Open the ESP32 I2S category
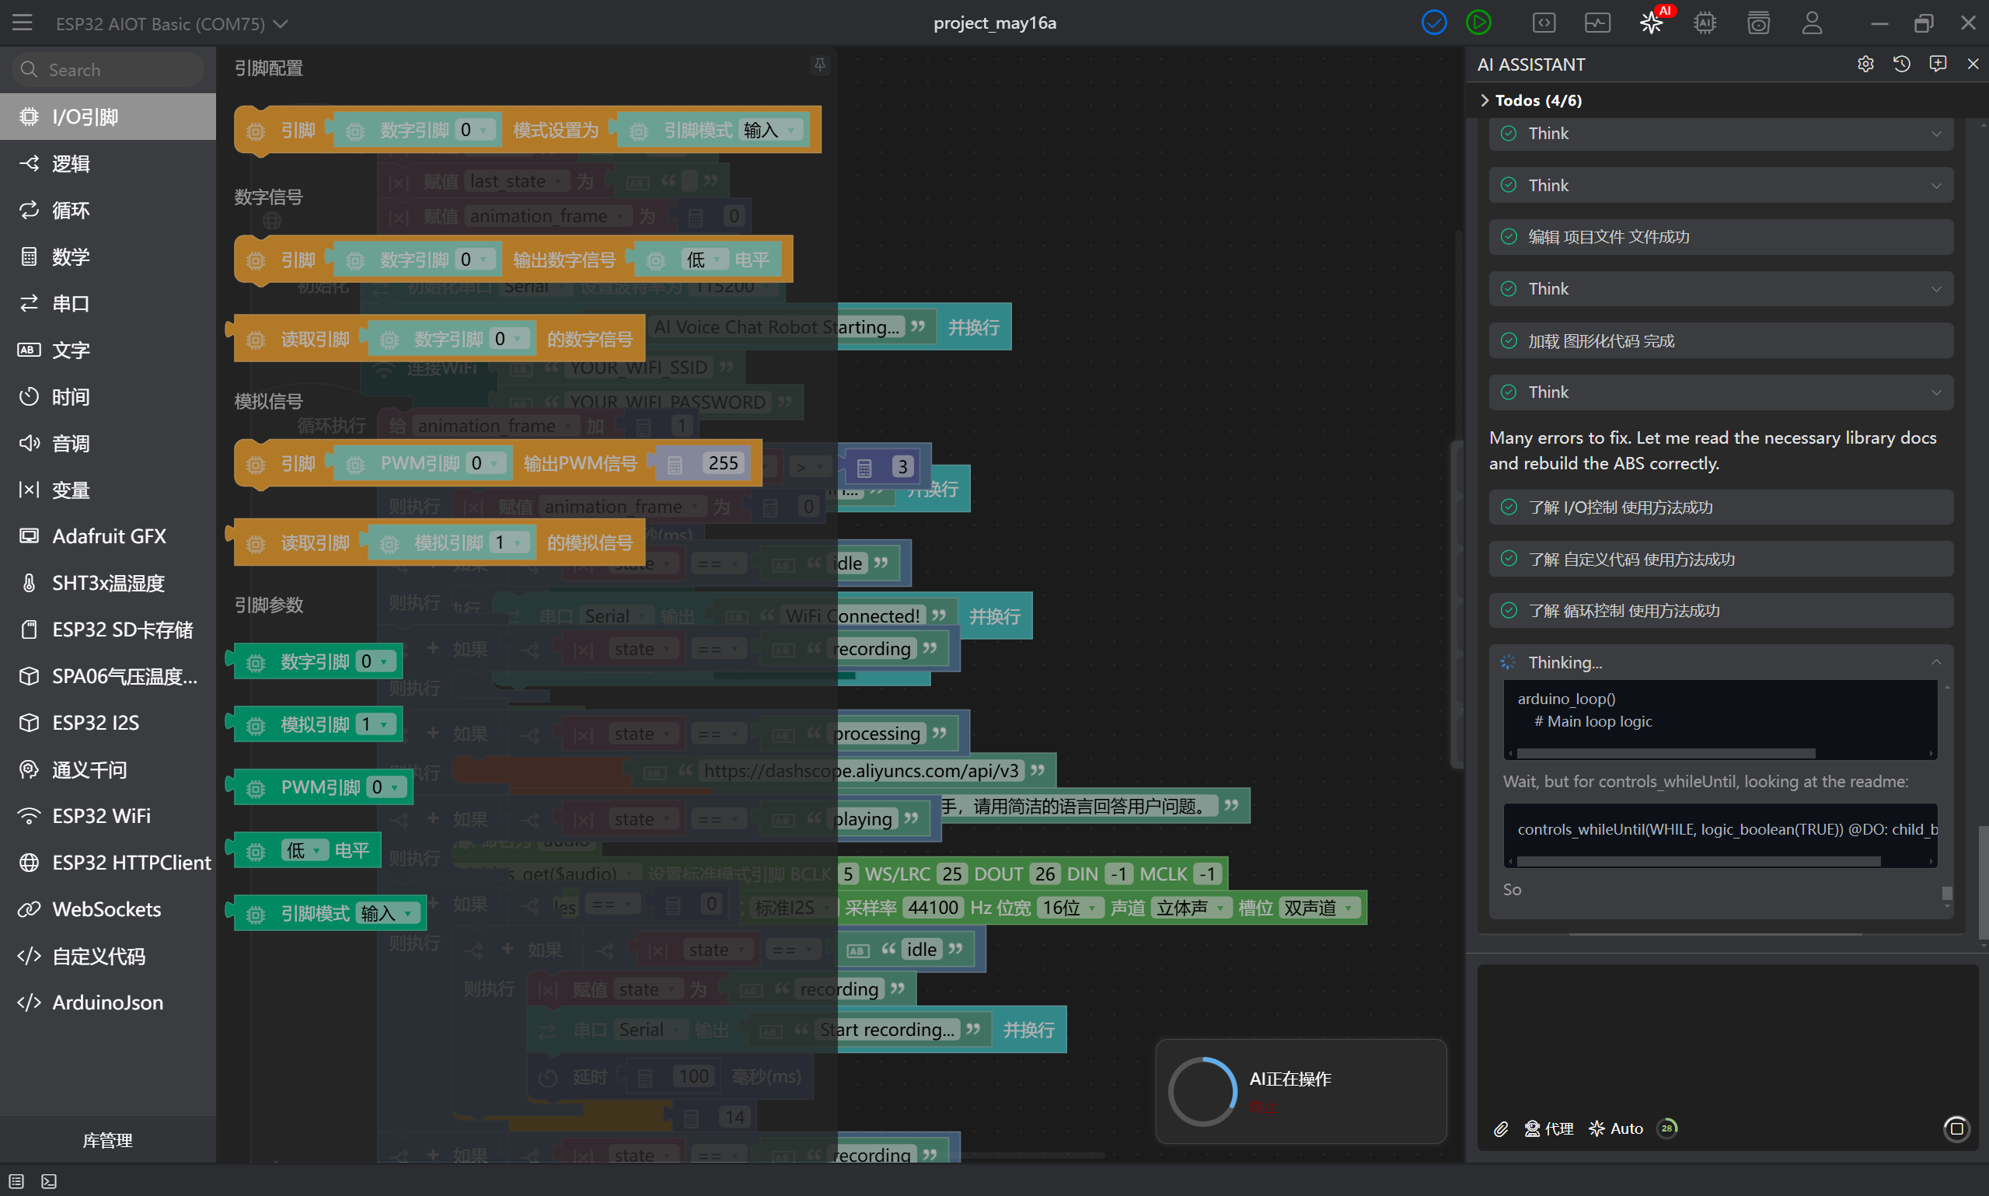This screenshot has width=1989, height=1196. click(108, 723)
